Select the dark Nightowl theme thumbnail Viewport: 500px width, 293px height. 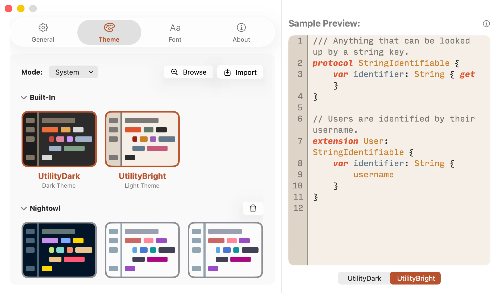(x=59, y=250)
